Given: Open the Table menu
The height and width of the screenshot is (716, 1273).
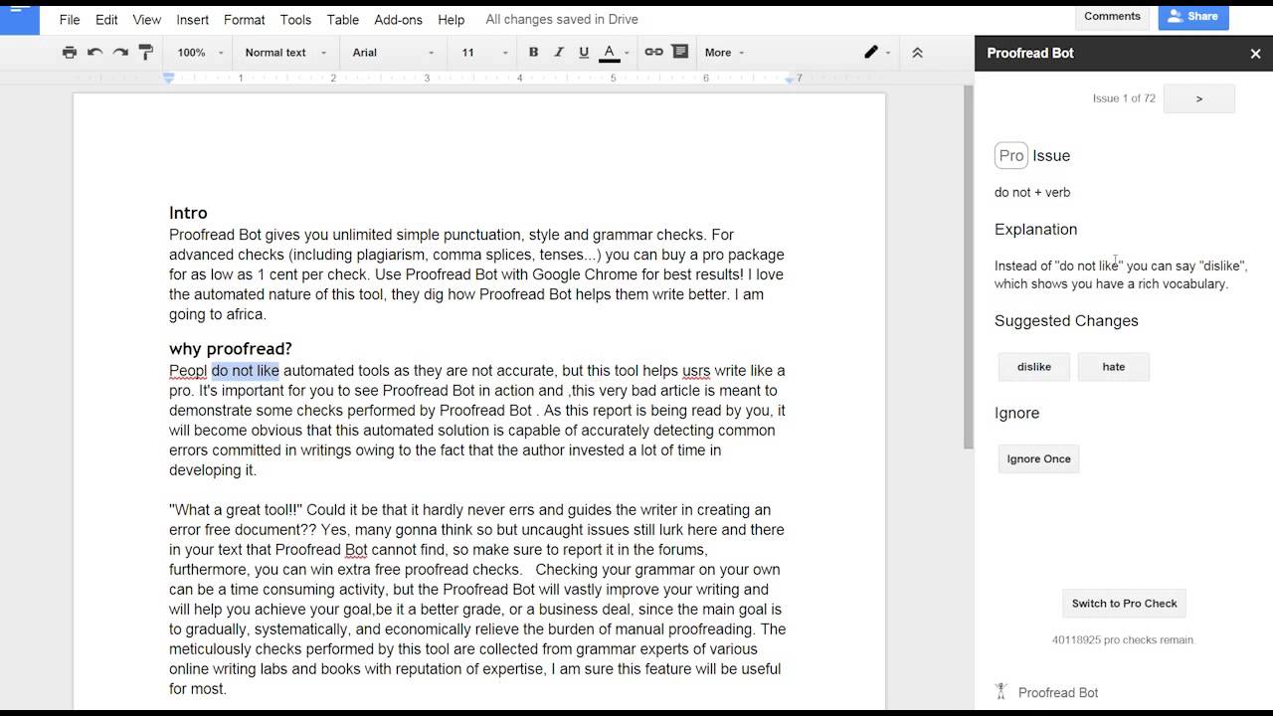Looking at the screenshot, I should click(x=343, y=19).
